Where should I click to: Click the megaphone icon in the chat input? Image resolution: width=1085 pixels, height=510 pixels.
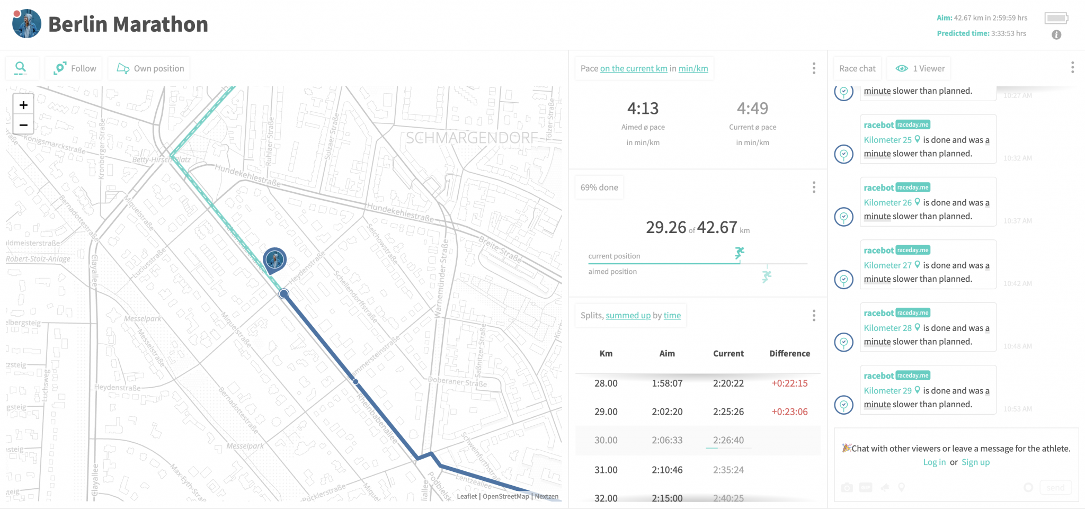coord(886,487)
